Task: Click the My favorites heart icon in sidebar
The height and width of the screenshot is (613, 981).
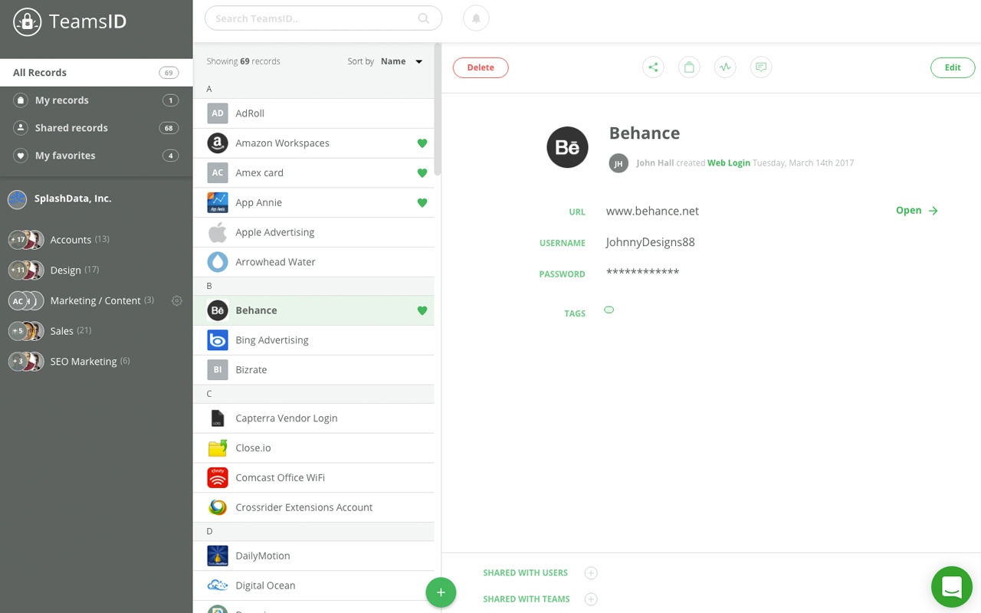Action: point(21,156)
